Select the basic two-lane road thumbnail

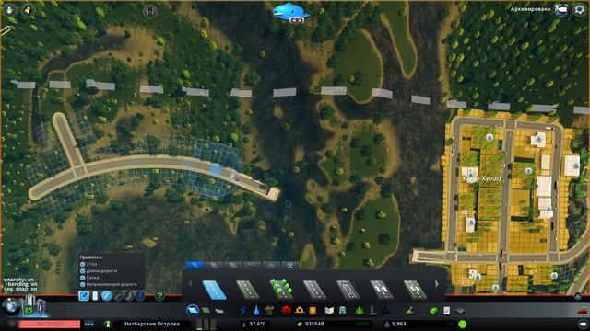(x=248, y=290)
